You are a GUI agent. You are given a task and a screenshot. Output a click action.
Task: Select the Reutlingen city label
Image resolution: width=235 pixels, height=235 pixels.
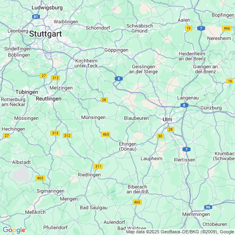[49, 99]
